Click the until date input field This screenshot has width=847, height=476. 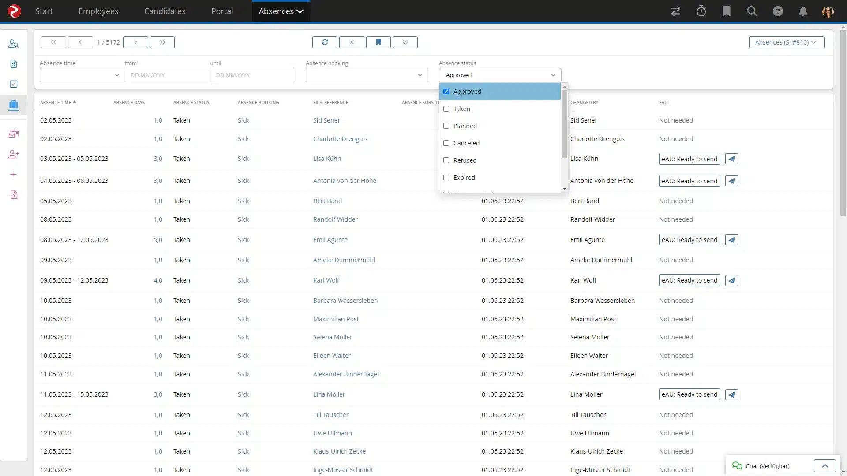(252, 75)
